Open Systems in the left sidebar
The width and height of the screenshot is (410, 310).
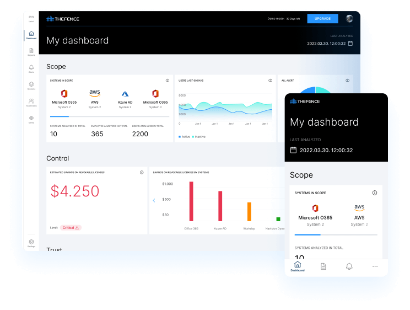pyautogui.click(x=31, y=85)
